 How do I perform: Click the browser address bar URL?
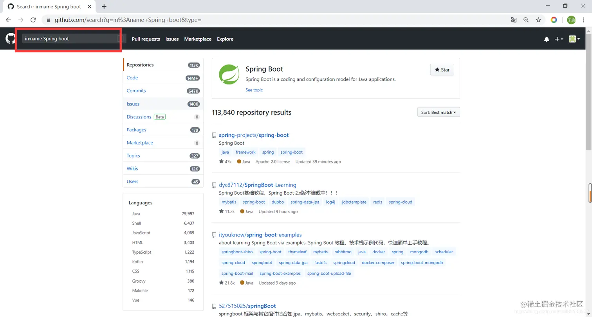click(x=128, y=20)
